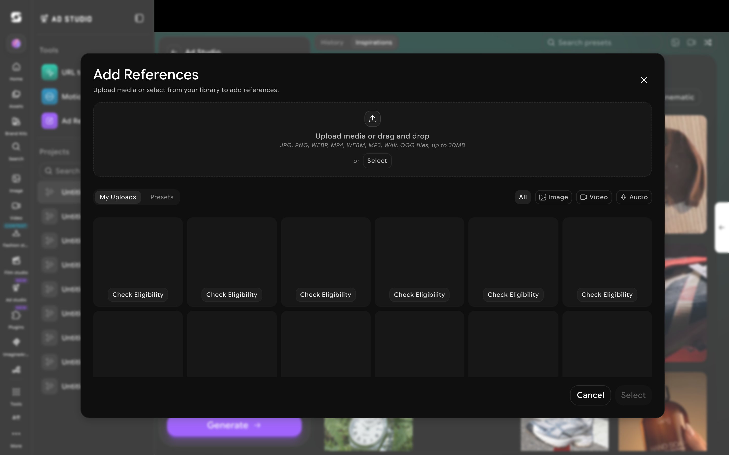This screenshot has width=729, height=455.
Task: Open the watch thumbnail behind the dialog
Action: pyautogui.click(x=368, y=434)
